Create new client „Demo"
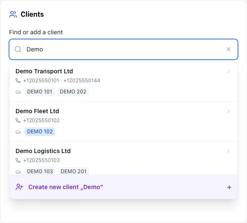 (x=123, y=187)
